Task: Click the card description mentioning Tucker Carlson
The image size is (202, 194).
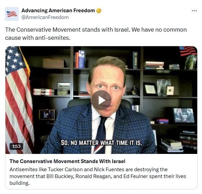Action: click(x=98, y=176)
